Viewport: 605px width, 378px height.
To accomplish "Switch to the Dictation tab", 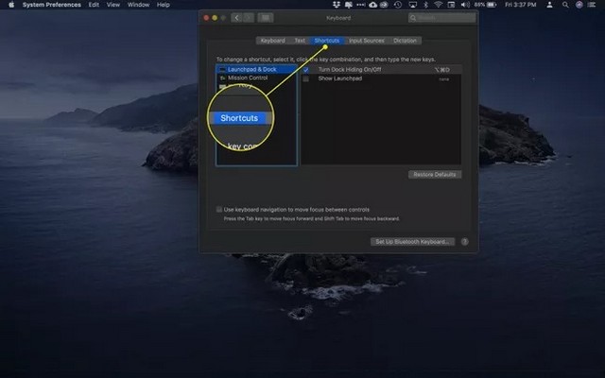I will coord(405,41).
